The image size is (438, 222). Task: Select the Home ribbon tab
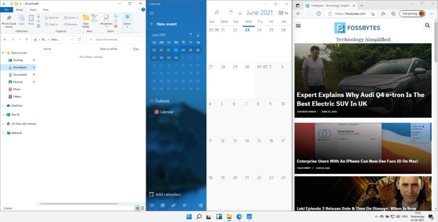pyautogui.click(x=20, y=10)
